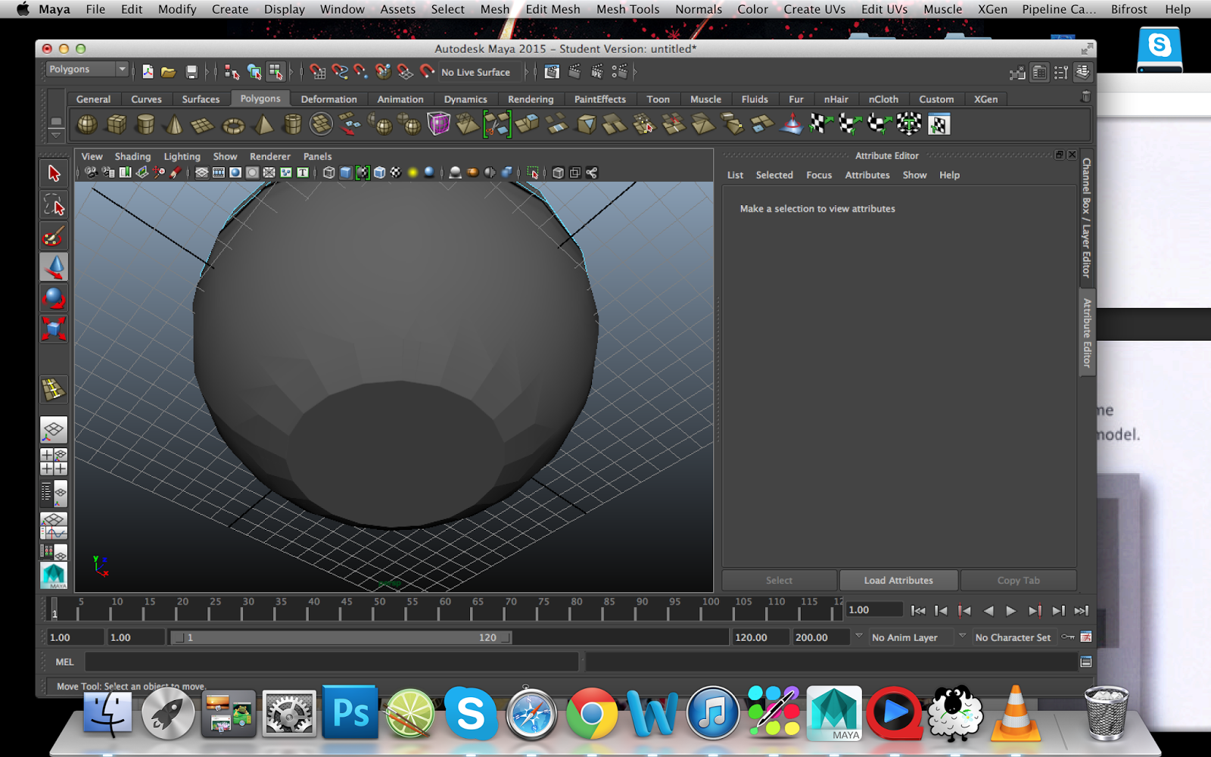Activate the Rotate tool
This screenshot has height=757, width=1211.
54,295
